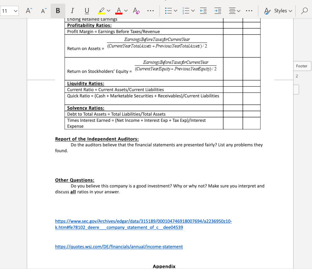Increase the font size
The width and height of the screenshot is (312, 272).
tap(28, 11)
